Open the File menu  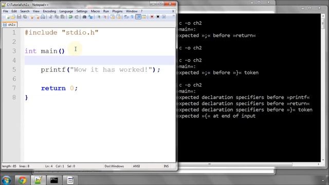pos(6,11)
